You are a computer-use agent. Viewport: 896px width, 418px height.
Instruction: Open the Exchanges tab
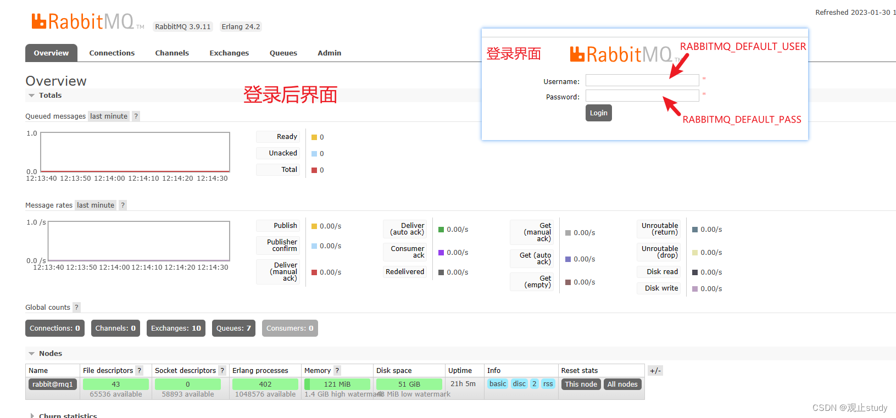click(x=229, y=53)
